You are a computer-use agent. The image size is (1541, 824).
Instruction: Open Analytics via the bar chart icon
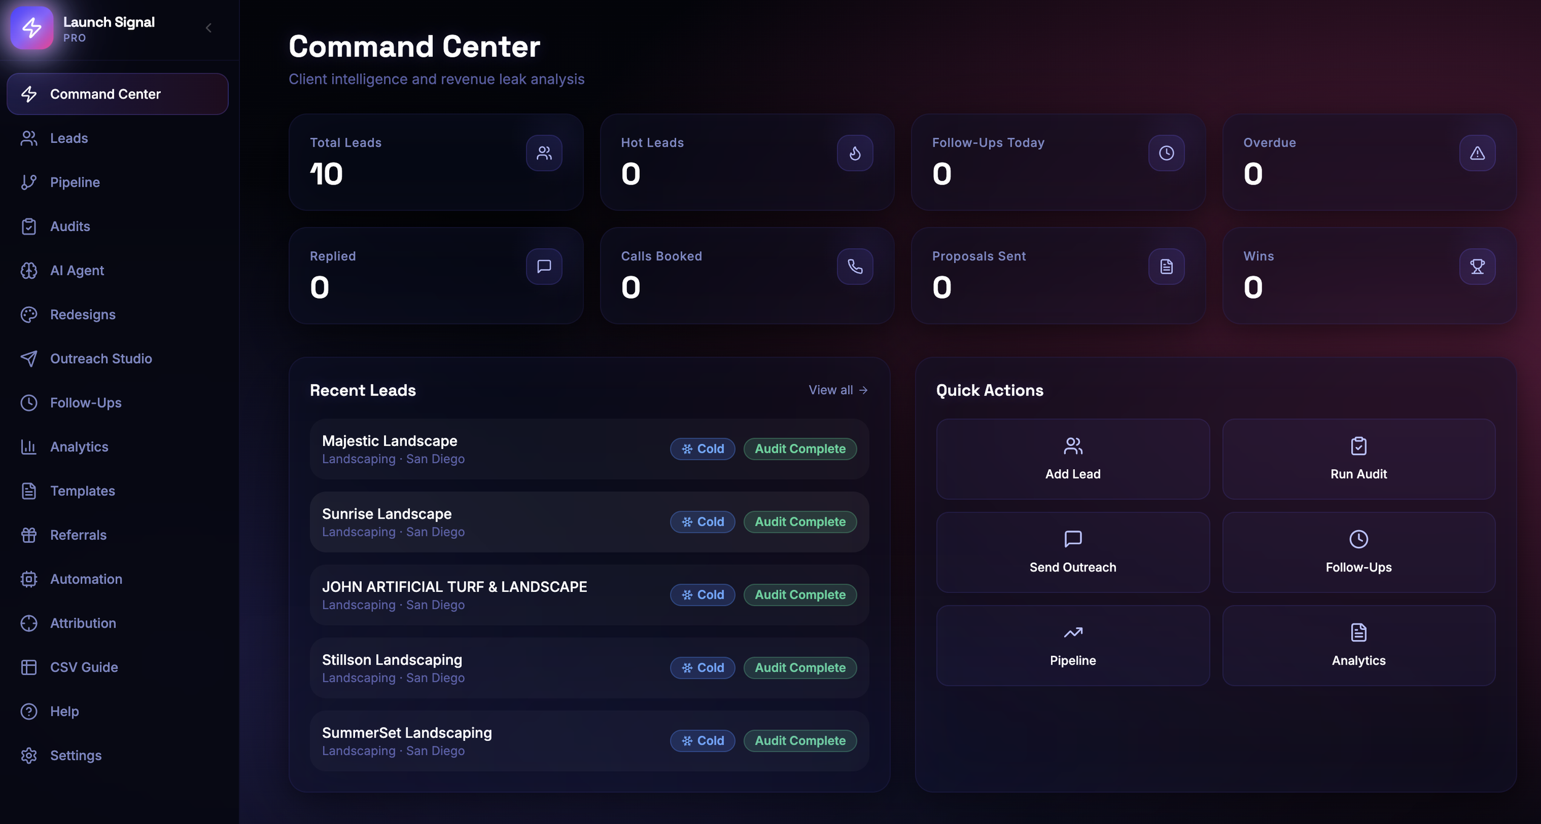coord(30,446)
